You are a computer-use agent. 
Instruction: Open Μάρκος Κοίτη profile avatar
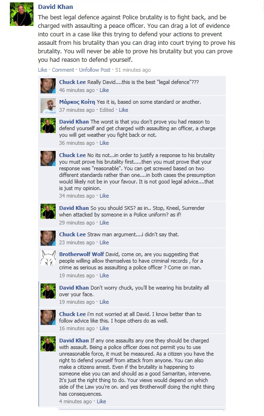click(48, 106)
